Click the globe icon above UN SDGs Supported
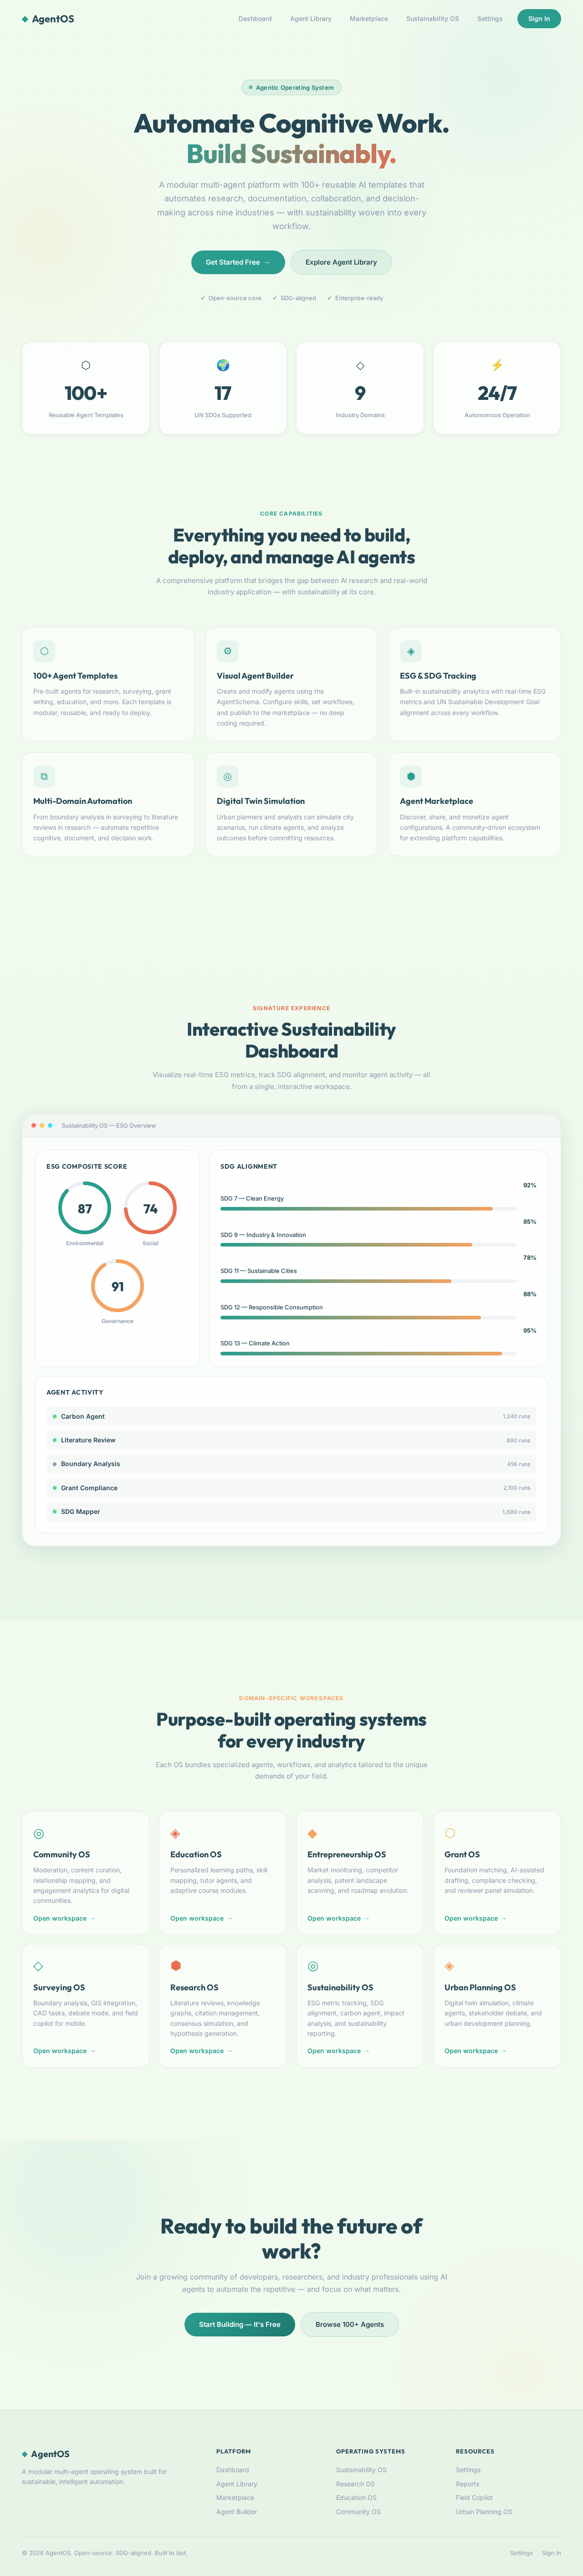 pos(223,365)
